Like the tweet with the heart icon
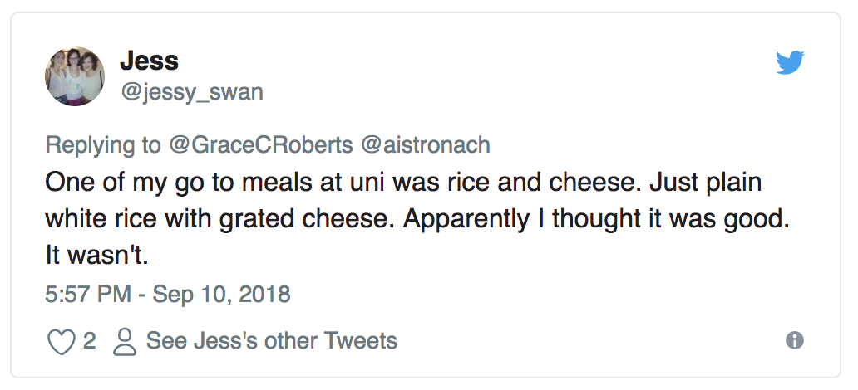 pyautogui.click(x=61, y=342)
